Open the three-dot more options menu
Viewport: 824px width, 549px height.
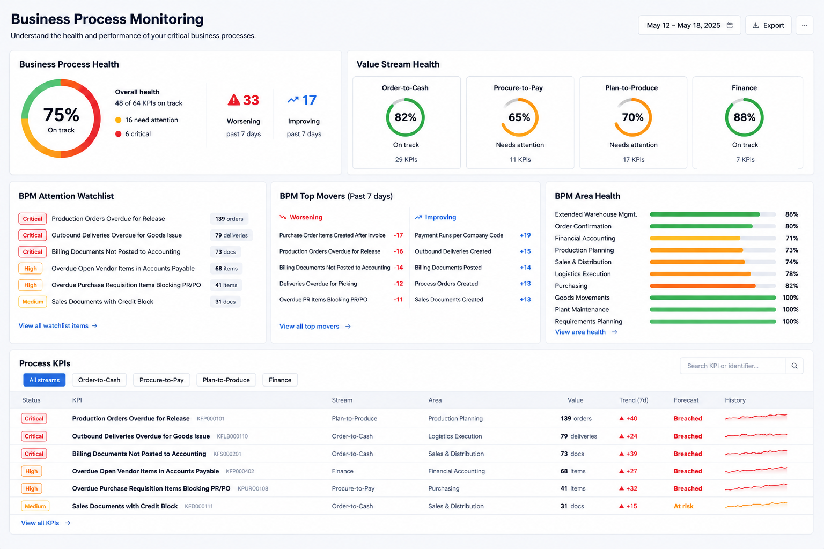(805, 25)
